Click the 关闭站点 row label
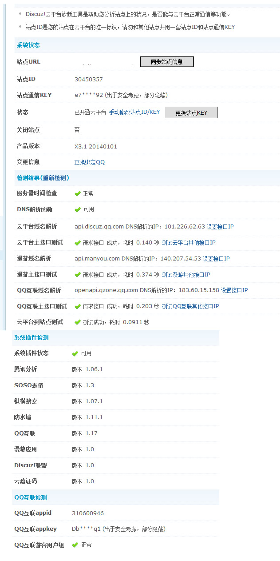 coord(28,130)
